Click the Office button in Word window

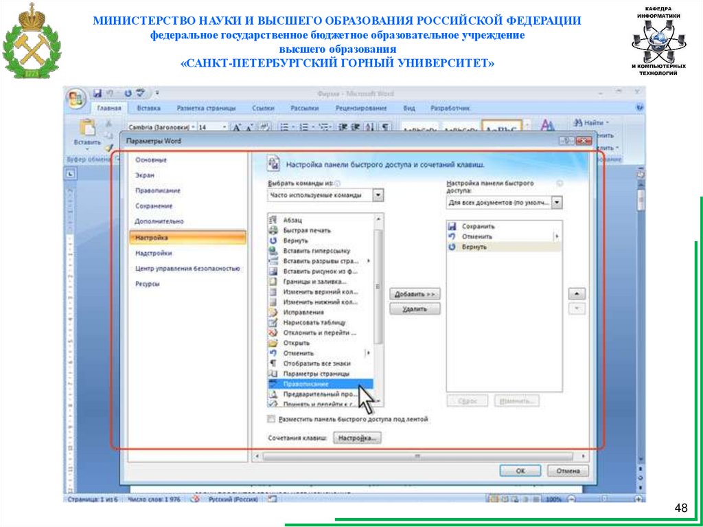[76, 98]
